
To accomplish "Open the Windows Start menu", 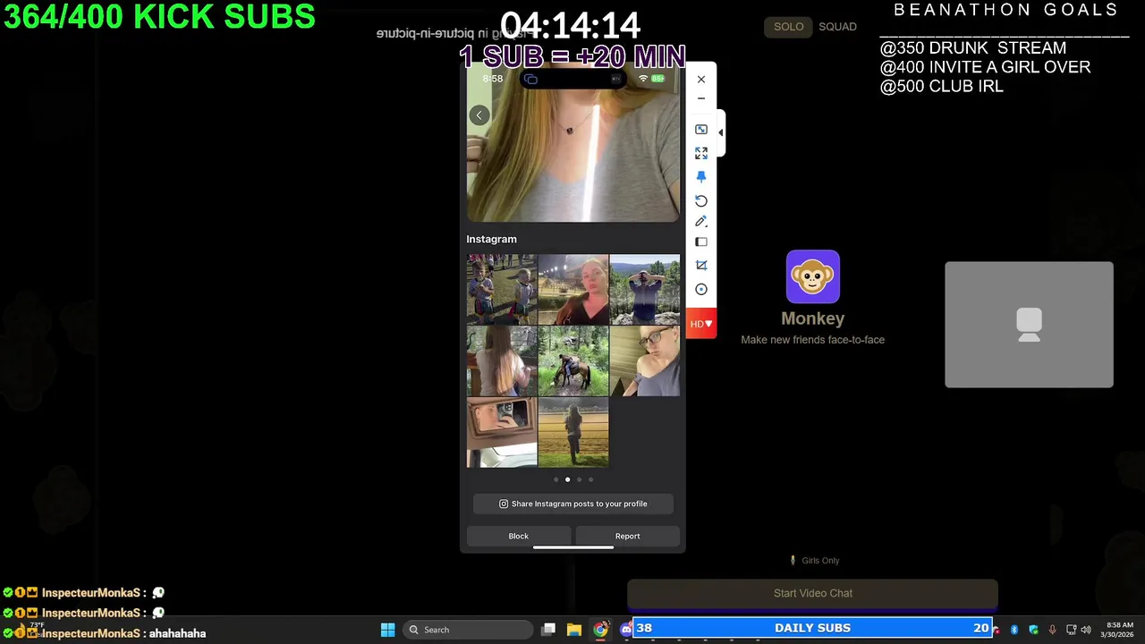I will tap(387, 630).
